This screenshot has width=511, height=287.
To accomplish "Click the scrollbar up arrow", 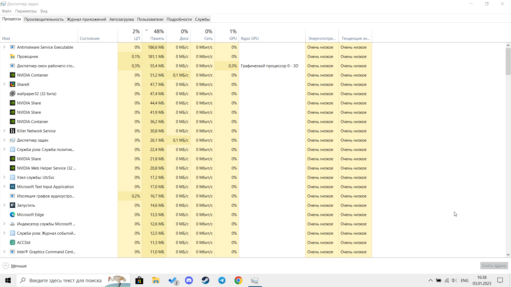I will (x=508, y=45).
